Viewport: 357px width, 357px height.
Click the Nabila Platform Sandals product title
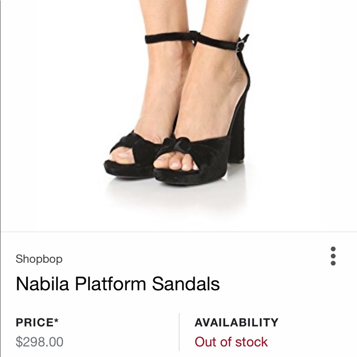point(118,283)
